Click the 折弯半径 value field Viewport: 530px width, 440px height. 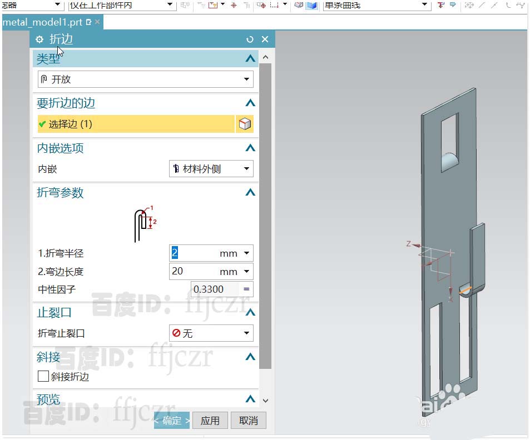194,253
